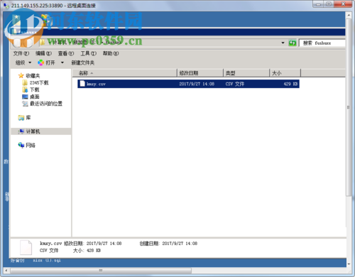Open 下载 in the favorites list
The height and width of the screenshot is (277, 355).
(35, 89)
